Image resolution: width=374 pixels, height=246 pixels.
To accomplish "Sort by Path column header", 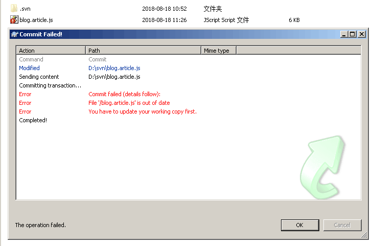I will point(143,51).
